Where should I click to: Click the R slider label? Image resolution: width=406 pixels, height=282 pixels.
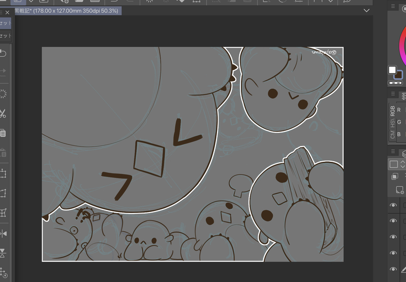click(399, 110)
